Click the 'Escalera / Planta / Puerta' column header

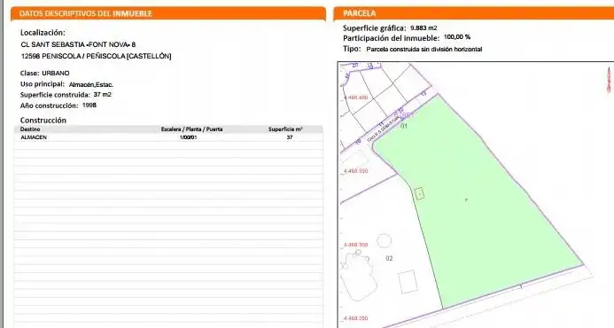click(x=191, y=129)
